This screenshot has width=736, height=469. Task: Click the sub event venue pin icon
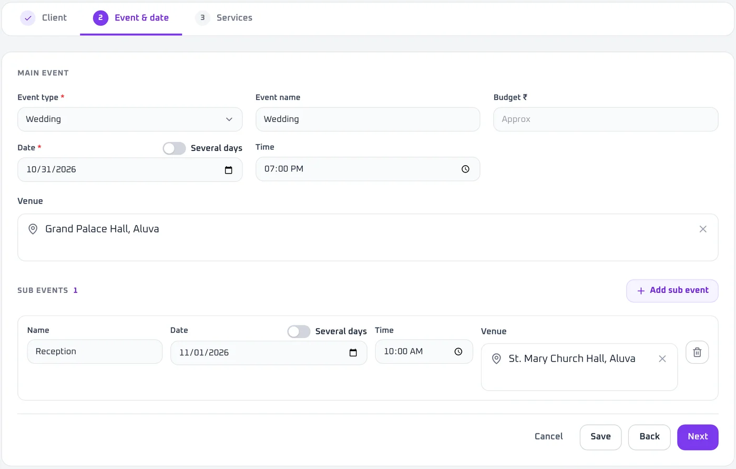[496, 359]
